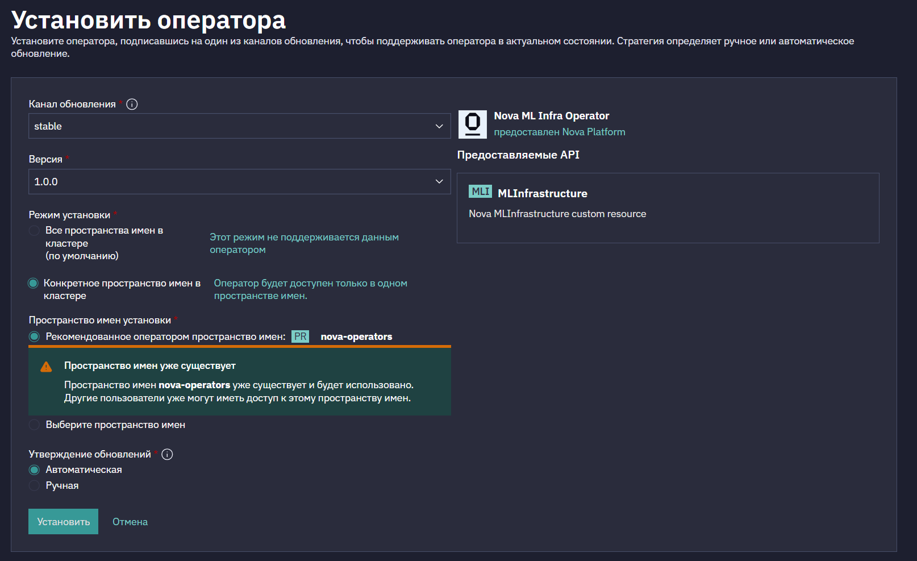917x561 pixels.
Task: Click the info icon next to Канал обновления
Action: pos(132,104)
